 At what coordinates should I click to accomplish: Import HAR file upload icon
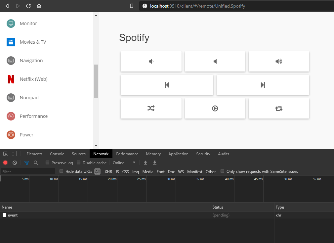(x=146, y=163)
